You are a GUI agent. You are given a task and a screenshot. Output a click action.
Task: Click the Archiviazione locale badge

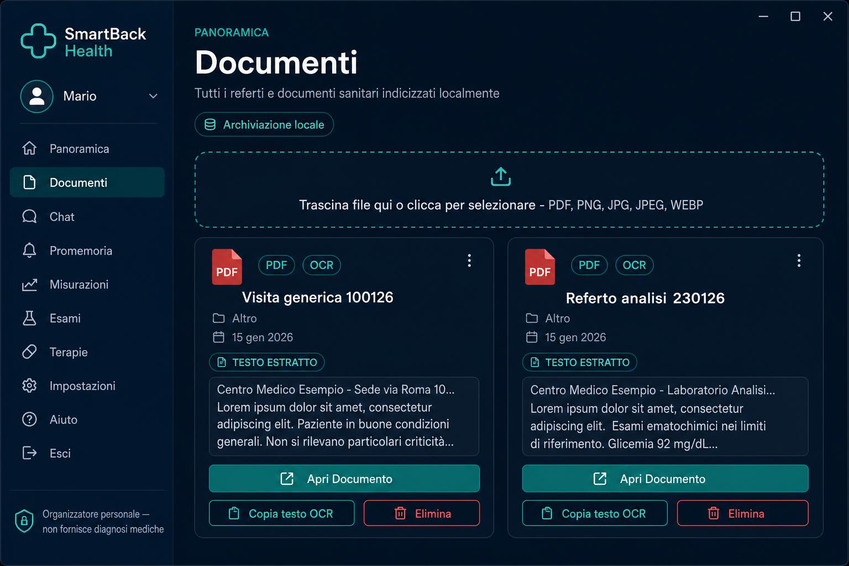click(264, 124)
